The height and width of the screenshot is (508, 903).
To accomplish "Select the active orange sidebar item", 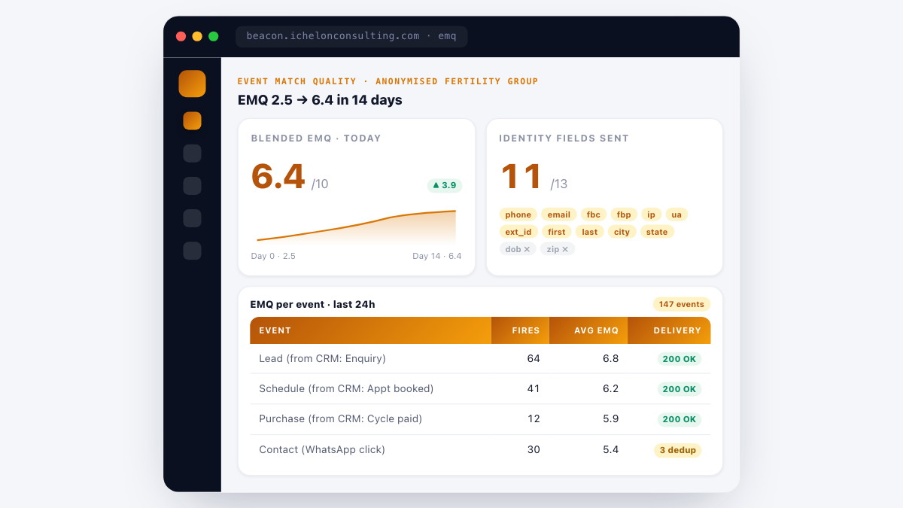I will 192,121.
